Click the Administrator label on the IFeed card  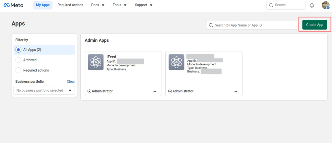102,91
